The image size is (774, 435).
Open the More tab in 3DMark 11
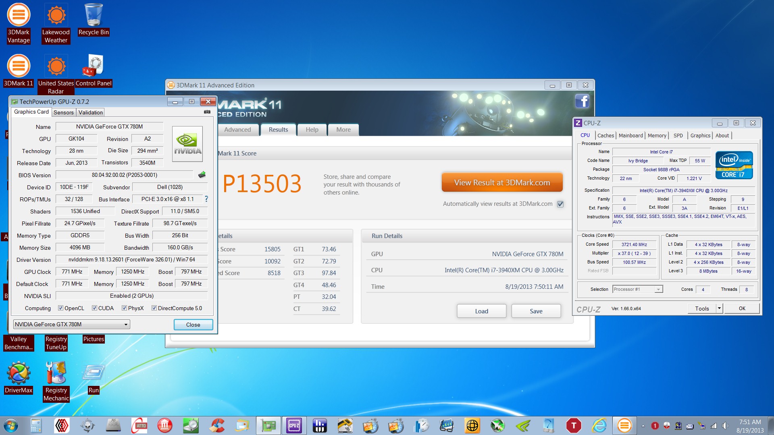pos(343,130)
